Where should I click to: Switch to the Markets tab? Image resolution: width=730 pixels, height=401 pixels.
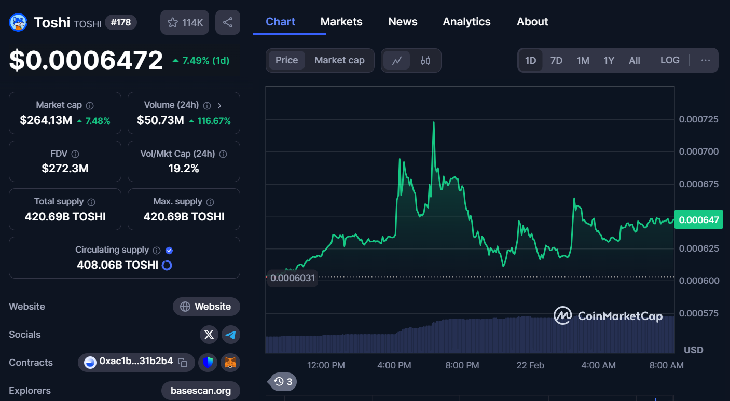click(341, 22)
